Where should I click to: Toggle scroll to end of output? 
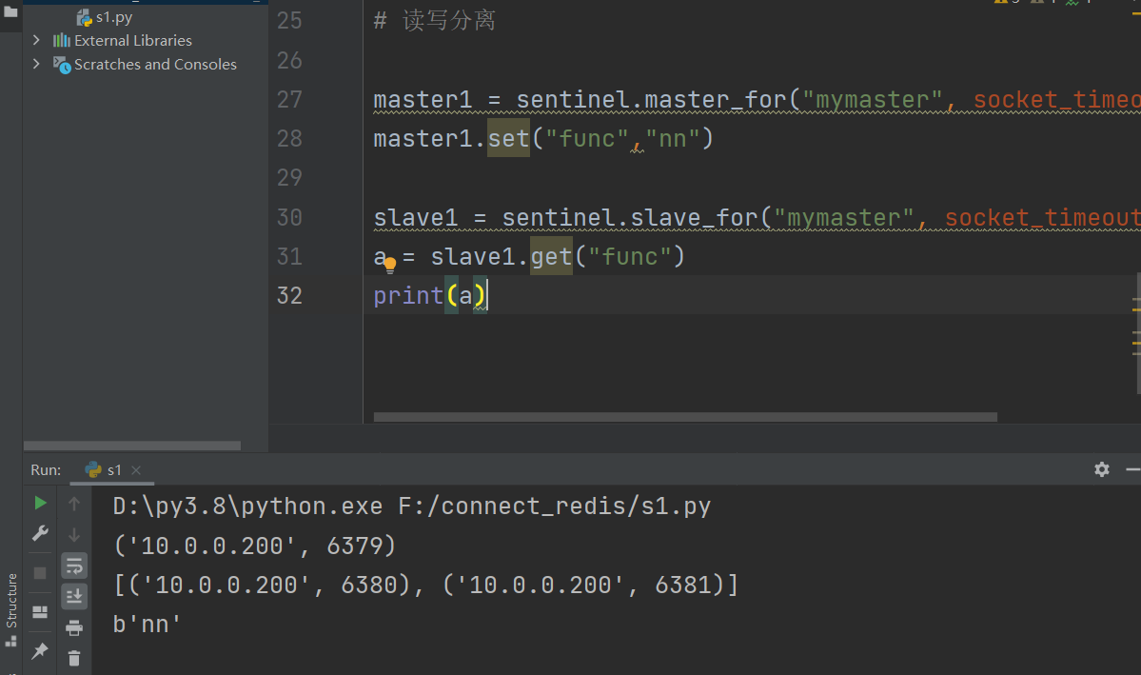74,596
